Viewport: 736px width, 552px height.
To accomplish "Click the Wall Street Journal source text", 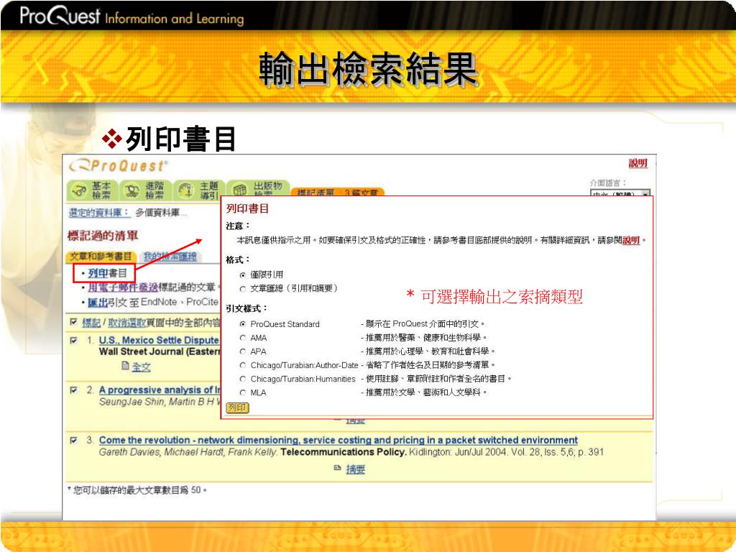I will [160, 351].
